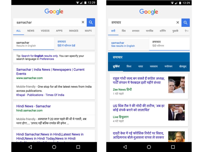This screenshot has height=152, width=202.
Task: Open the NEWS tab in left results
Action: [31, 31]
